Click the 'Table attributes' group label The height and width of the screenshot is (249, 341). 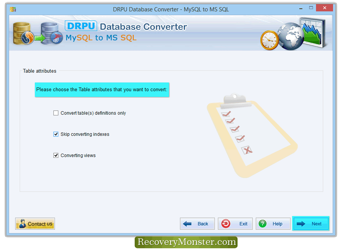[39, 71]
